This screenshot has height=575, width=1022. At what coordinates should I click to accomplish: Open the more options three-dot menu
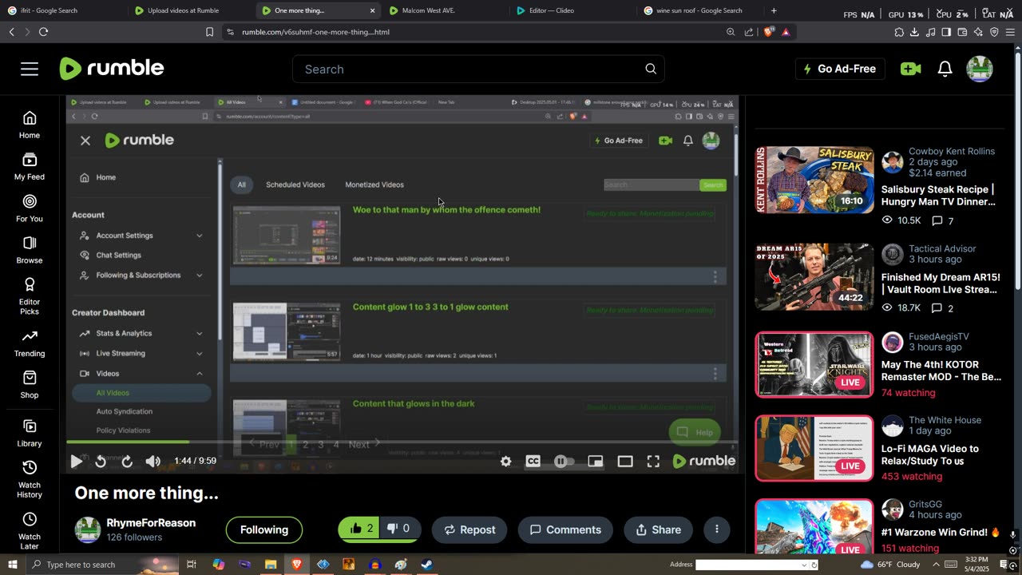[717, 529]
